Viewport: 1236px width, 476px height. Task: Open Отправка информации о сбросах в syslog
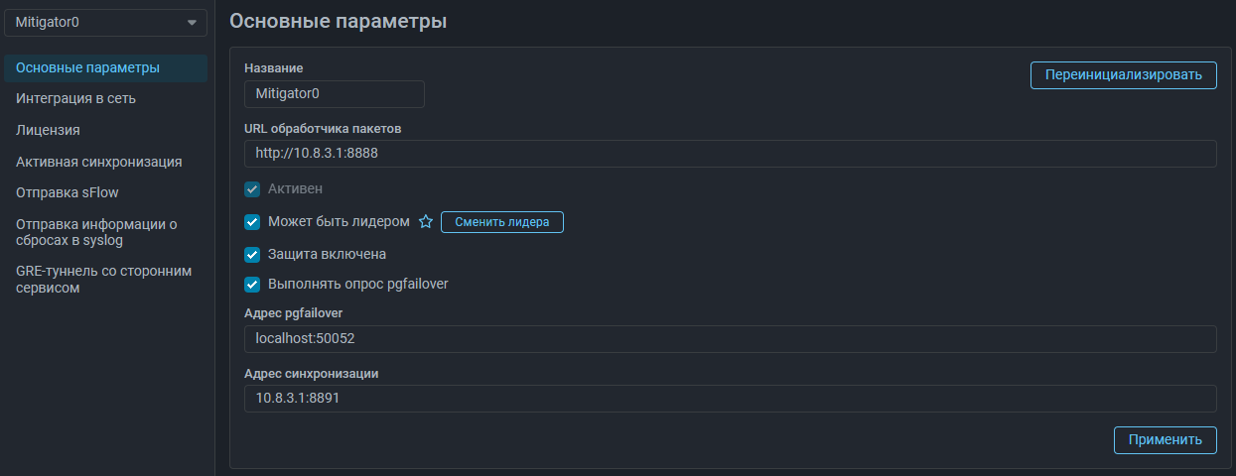(x=96, y=232)
